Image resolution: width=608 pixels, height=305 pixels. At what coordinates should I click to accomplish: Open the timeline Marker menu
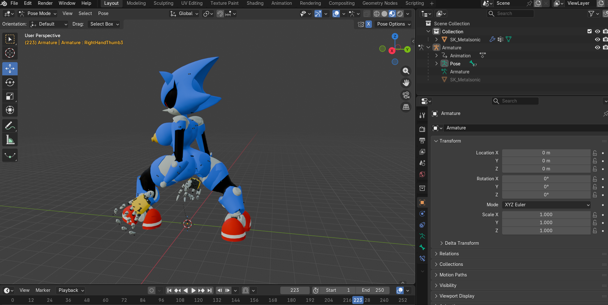click(43, 290)
